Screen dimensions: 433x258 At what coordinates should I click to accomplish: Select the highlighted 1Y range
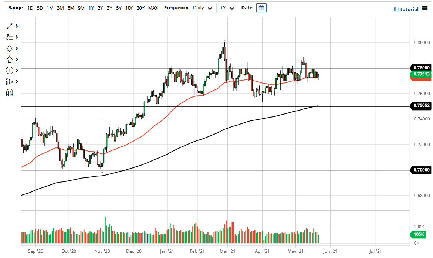[91, 8]
